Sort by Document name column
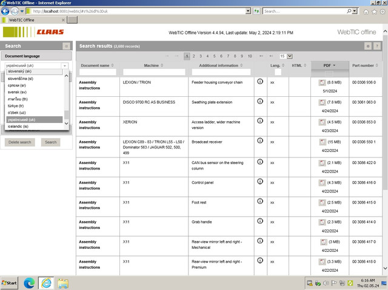The width and height of the screenshot is (388, 290). tap(97, 65)
